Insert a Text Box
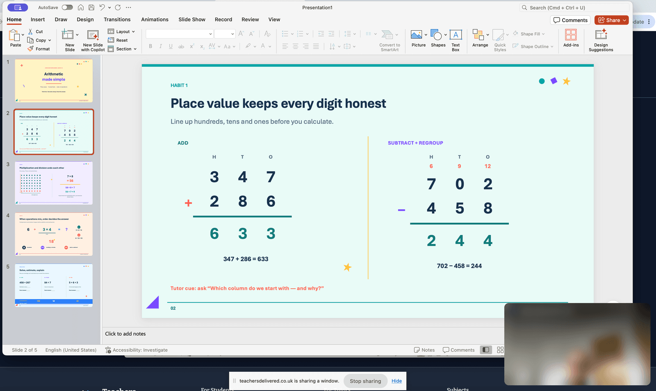656x391 pixels. click(456, 40)
